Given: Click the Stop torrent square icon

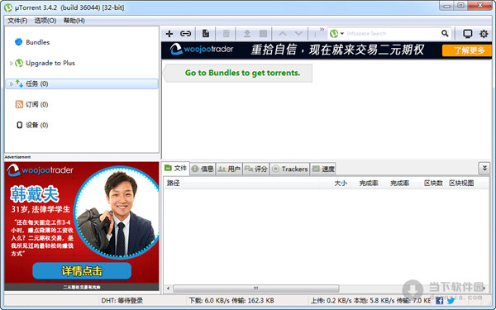Looking at the screenshot, I should [x=263, y=34].
